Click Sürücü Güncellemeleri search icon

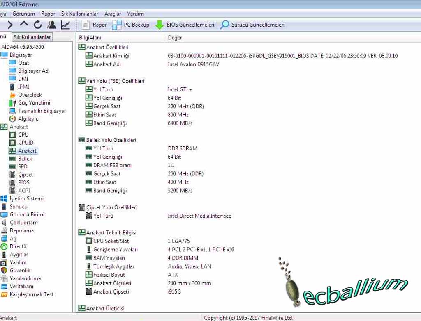click(224, 25)
